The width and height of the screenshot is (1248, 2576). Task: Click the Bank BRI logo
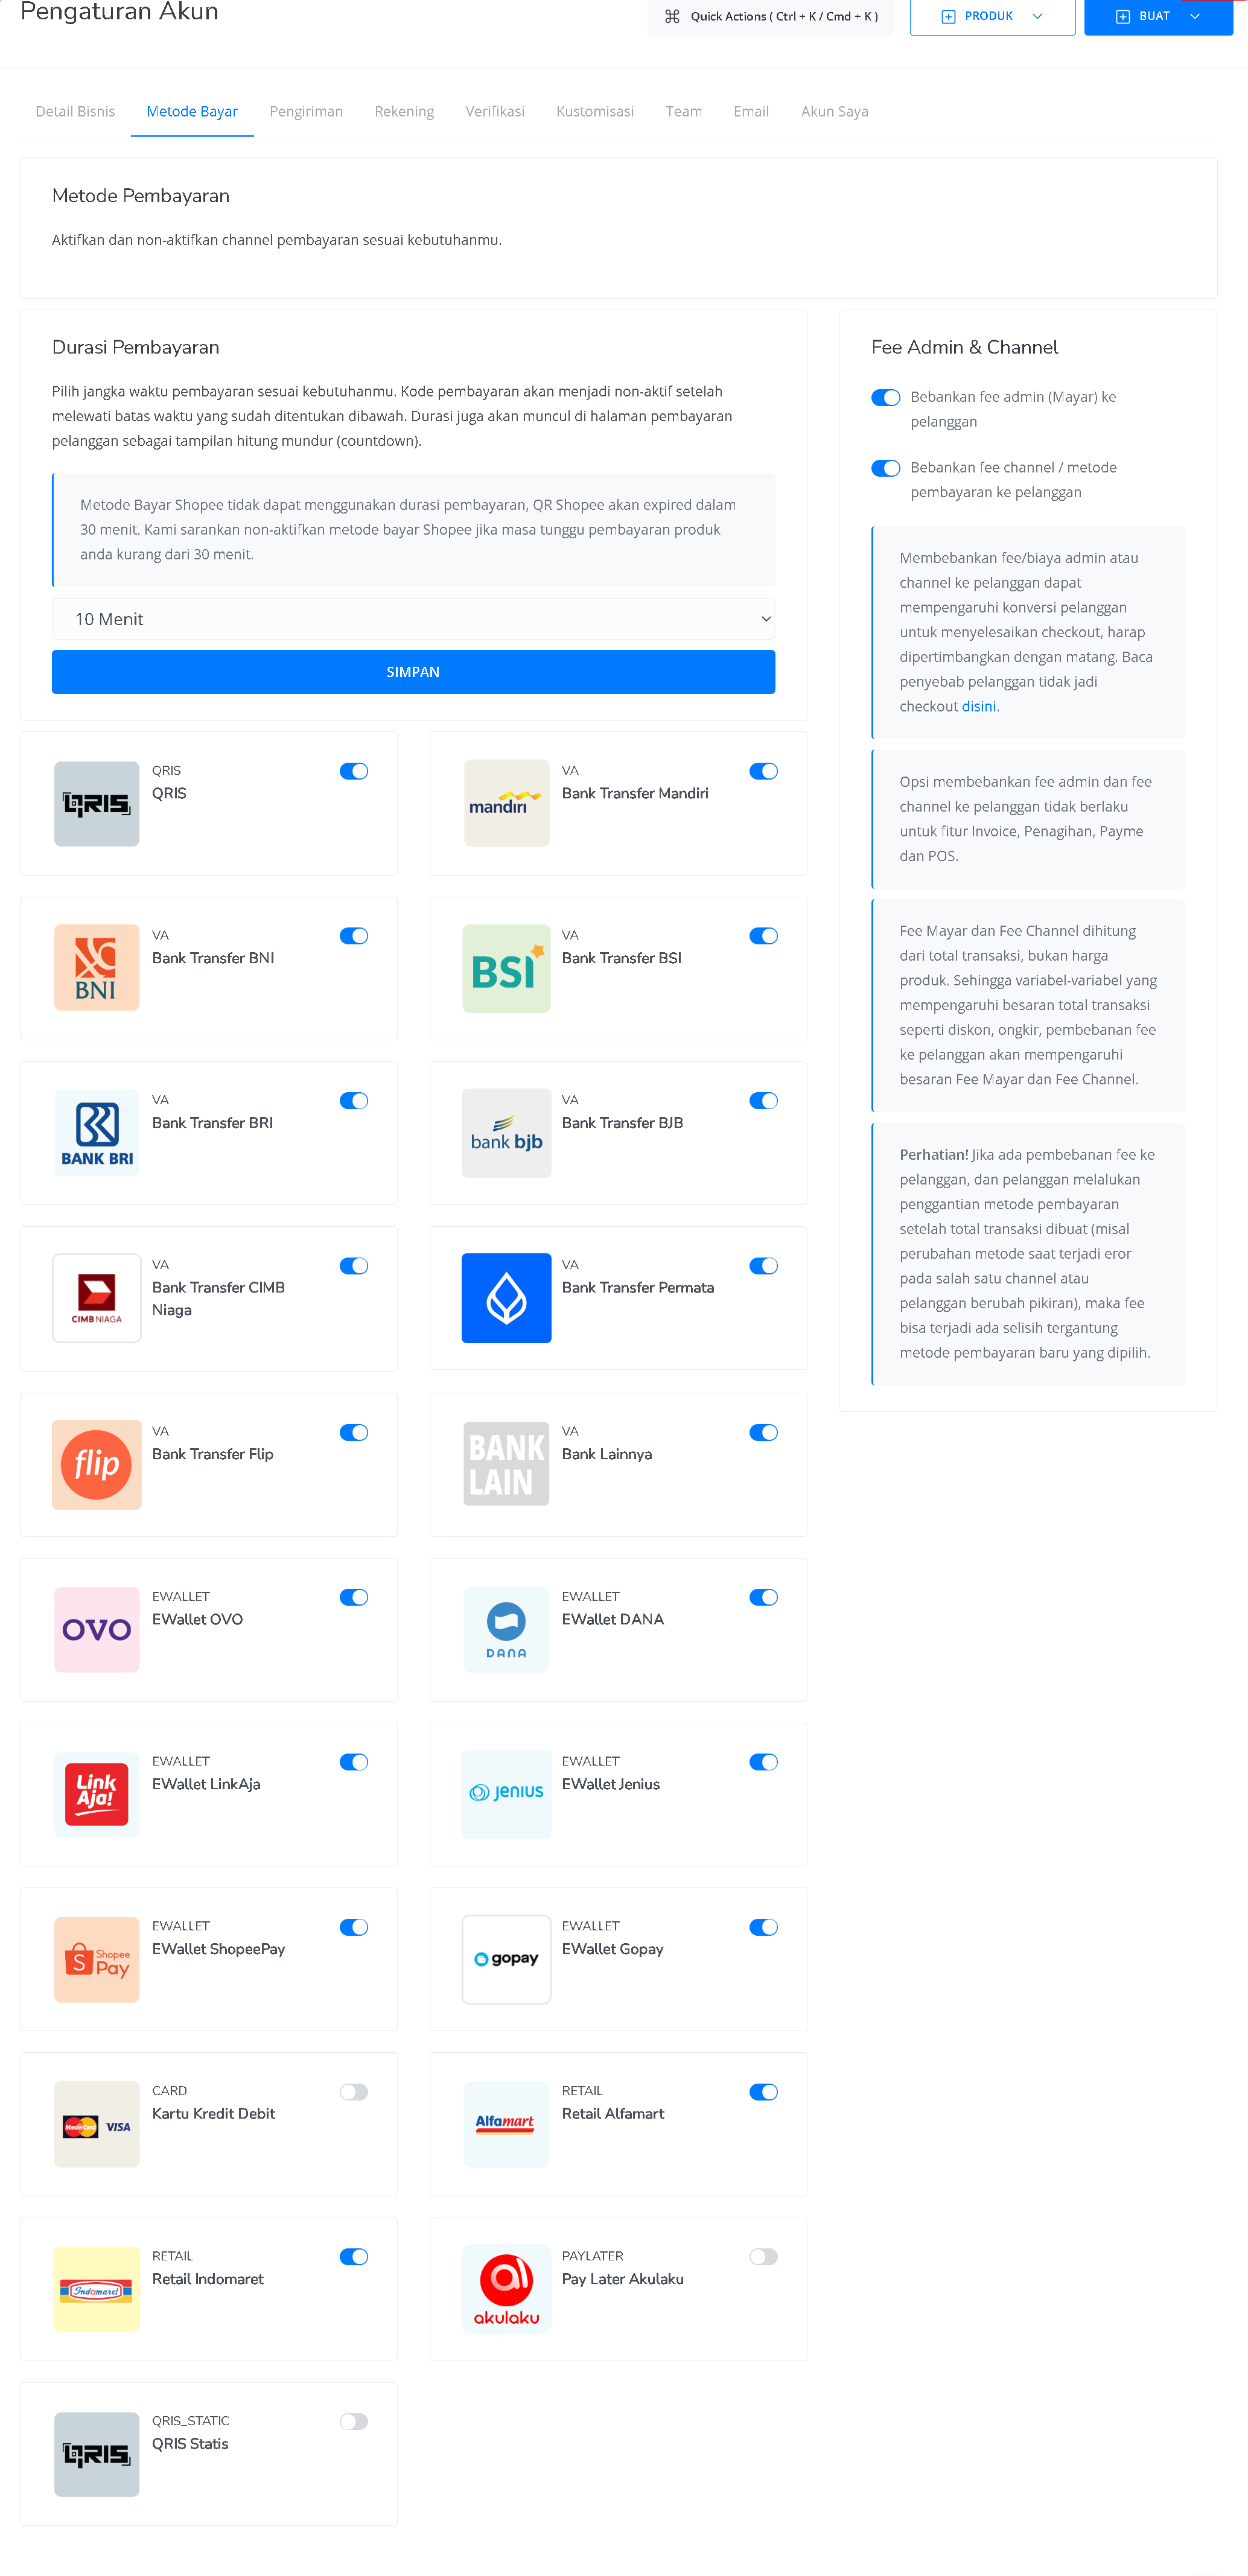96,1133
